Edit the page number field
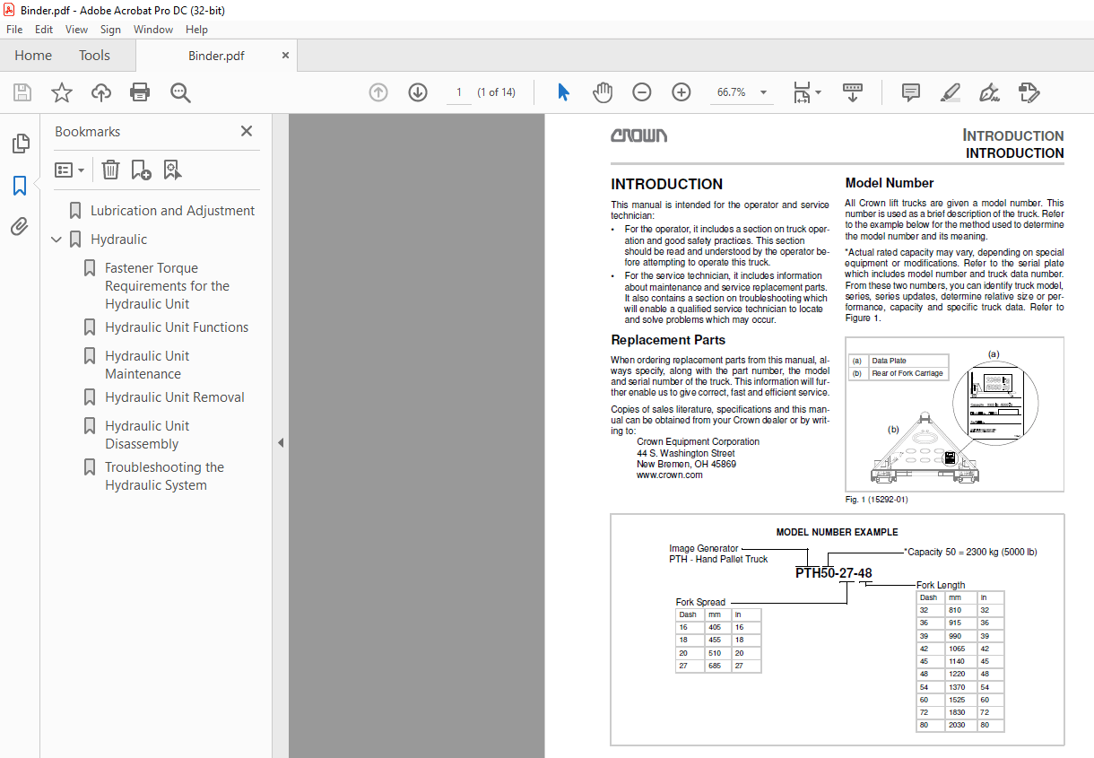Image resolution: width=1094 pixels, height=758 pixels. point(459,91)
